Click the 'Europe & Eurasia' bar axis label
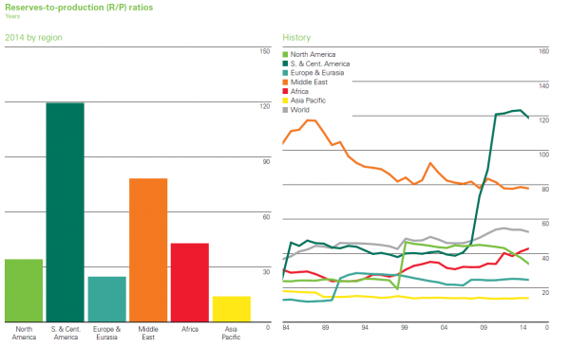The height and width of the screenshot is (348, 570). click(x=106, y=333)
